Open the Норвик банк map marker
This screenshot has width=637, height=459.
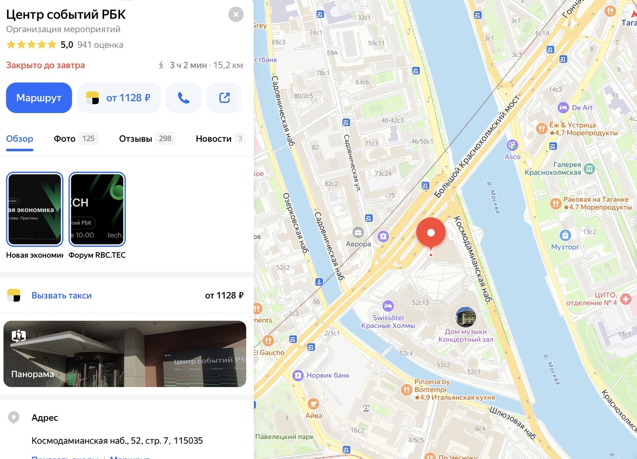[x=298, y=375]
